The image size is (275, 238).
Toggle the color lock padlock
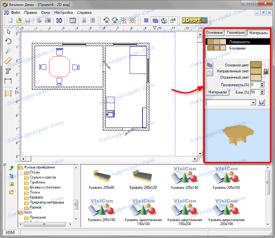click(266, 71)
